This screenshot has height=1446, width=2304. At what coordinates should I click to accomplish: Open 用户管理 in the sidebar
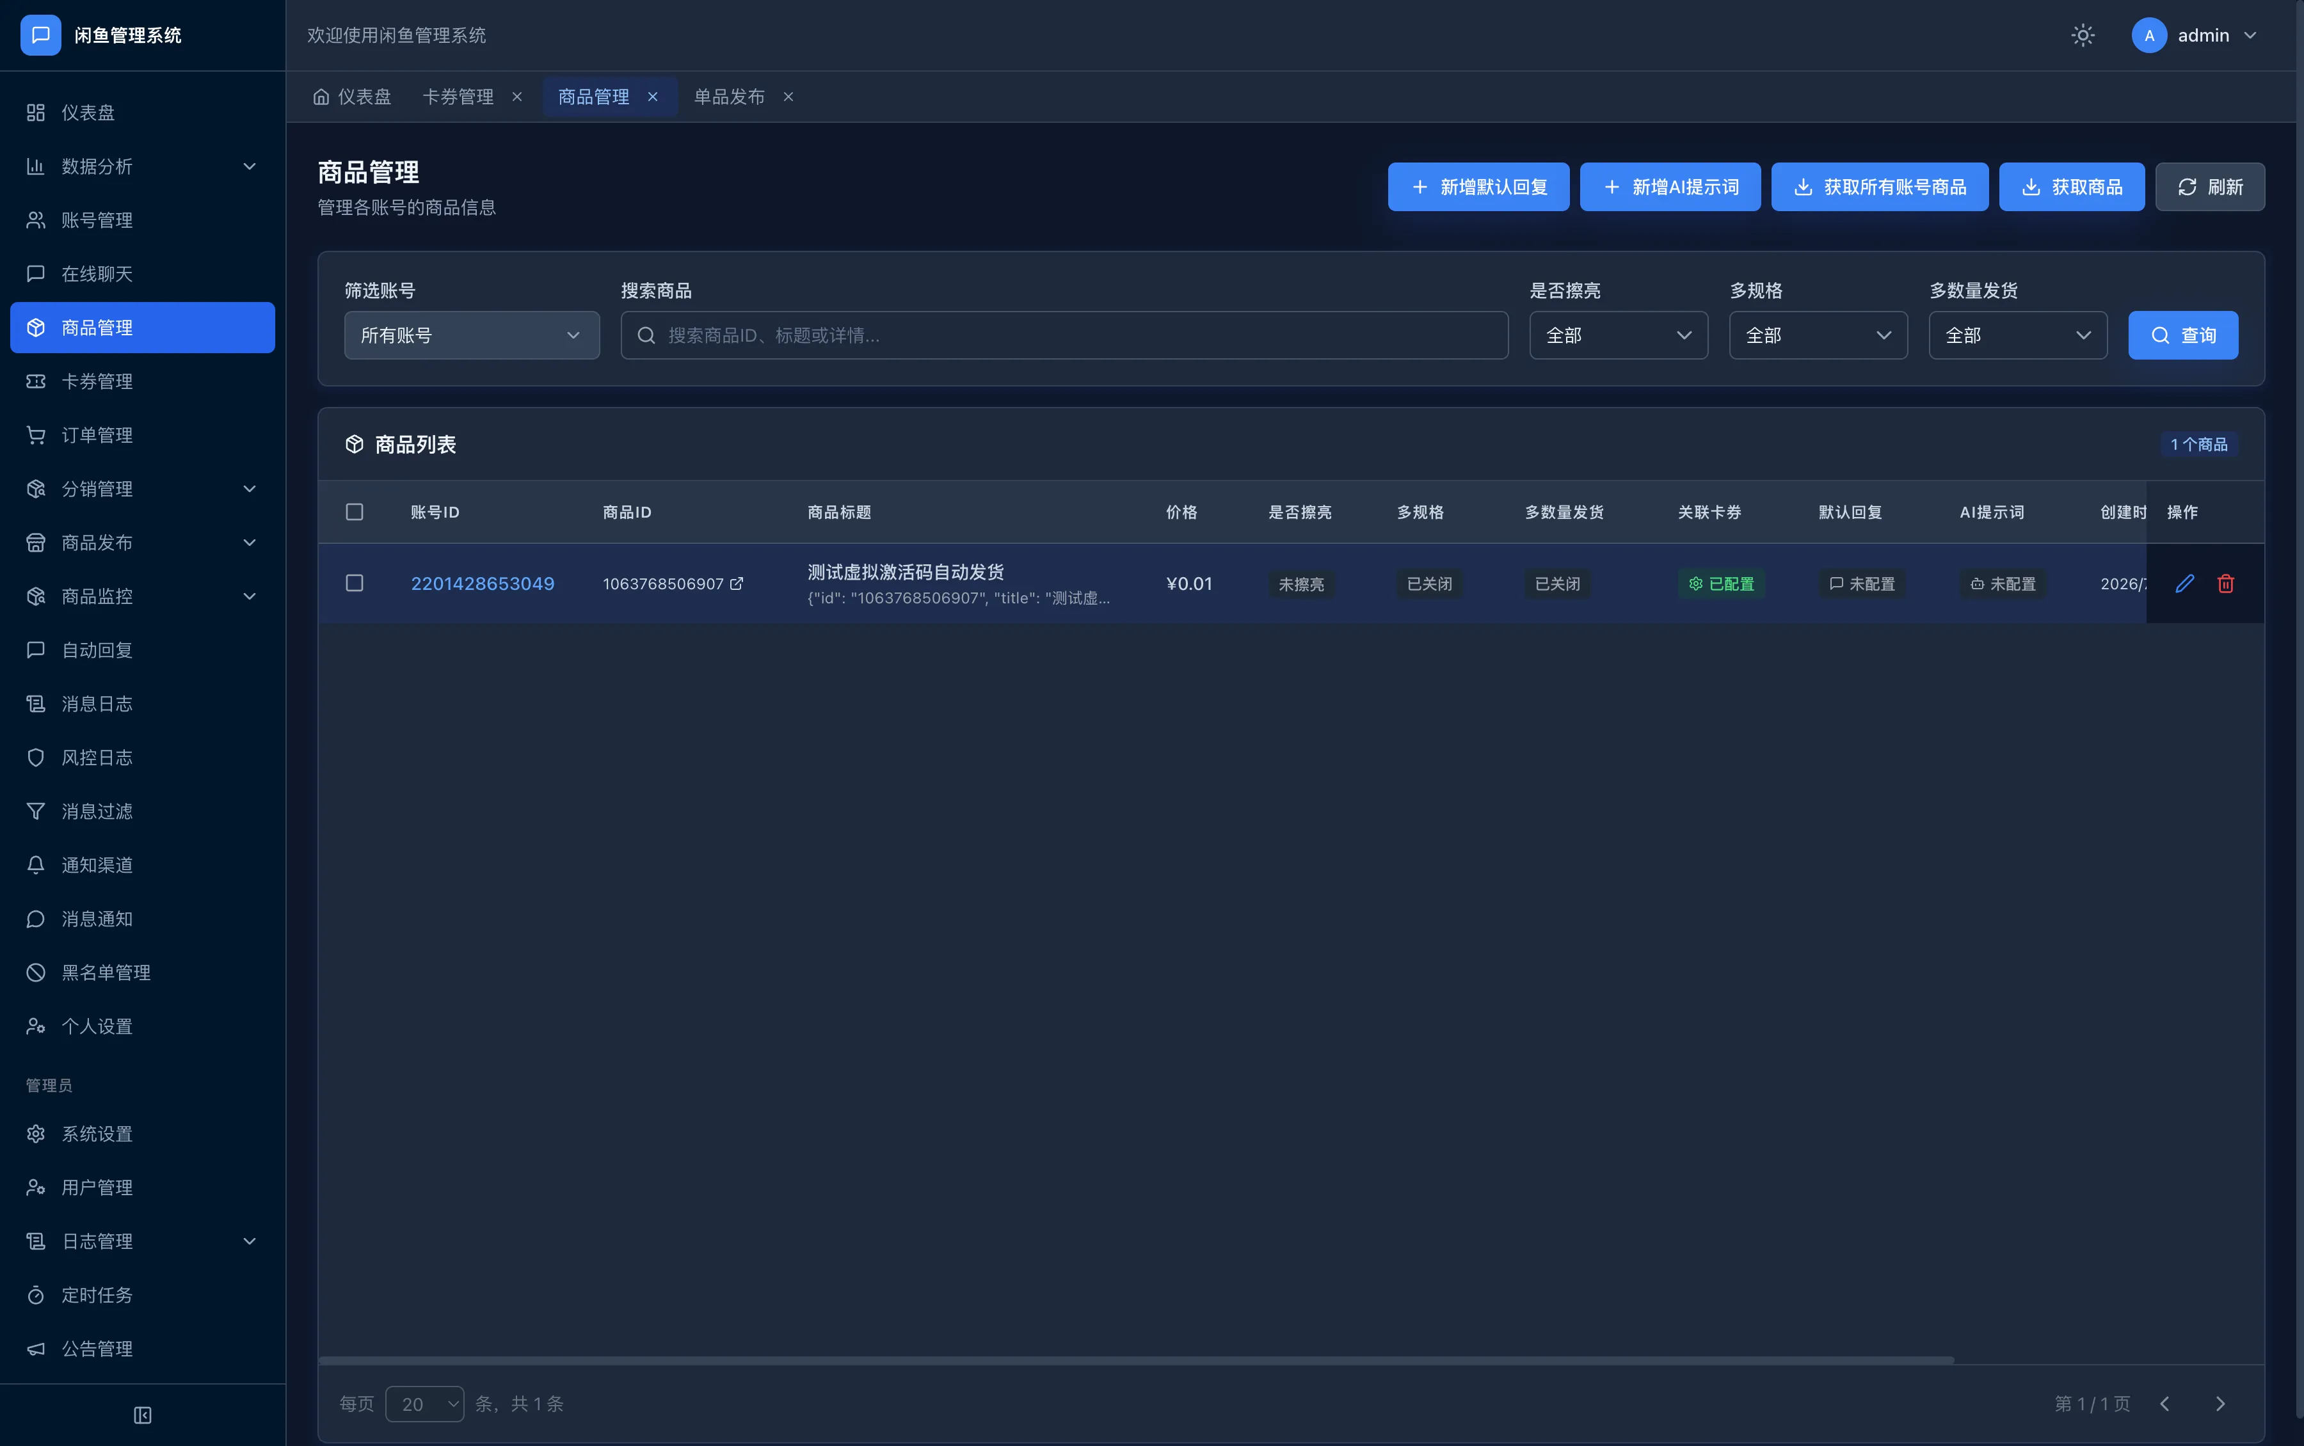tap(143, 1188)
